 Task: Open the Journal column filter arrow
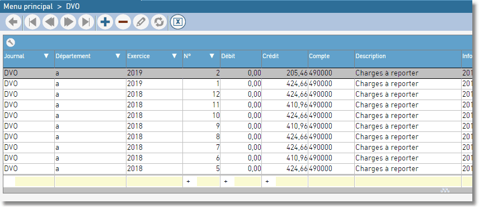pos(46,56)
